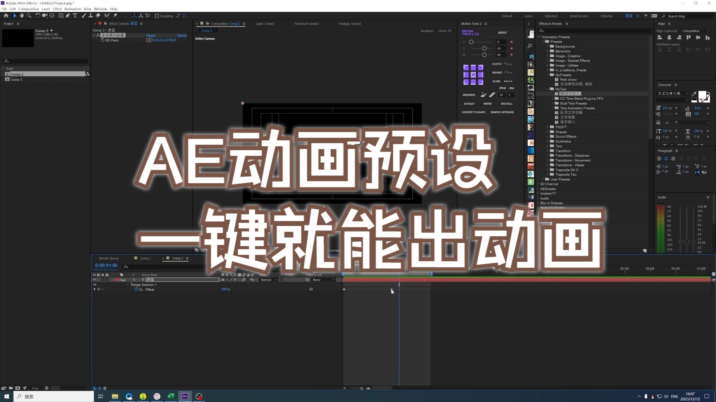Hide the Red text layer with its eye toggle
The width and height of the screenshot is (716, 402).
(x=94, y=280)
